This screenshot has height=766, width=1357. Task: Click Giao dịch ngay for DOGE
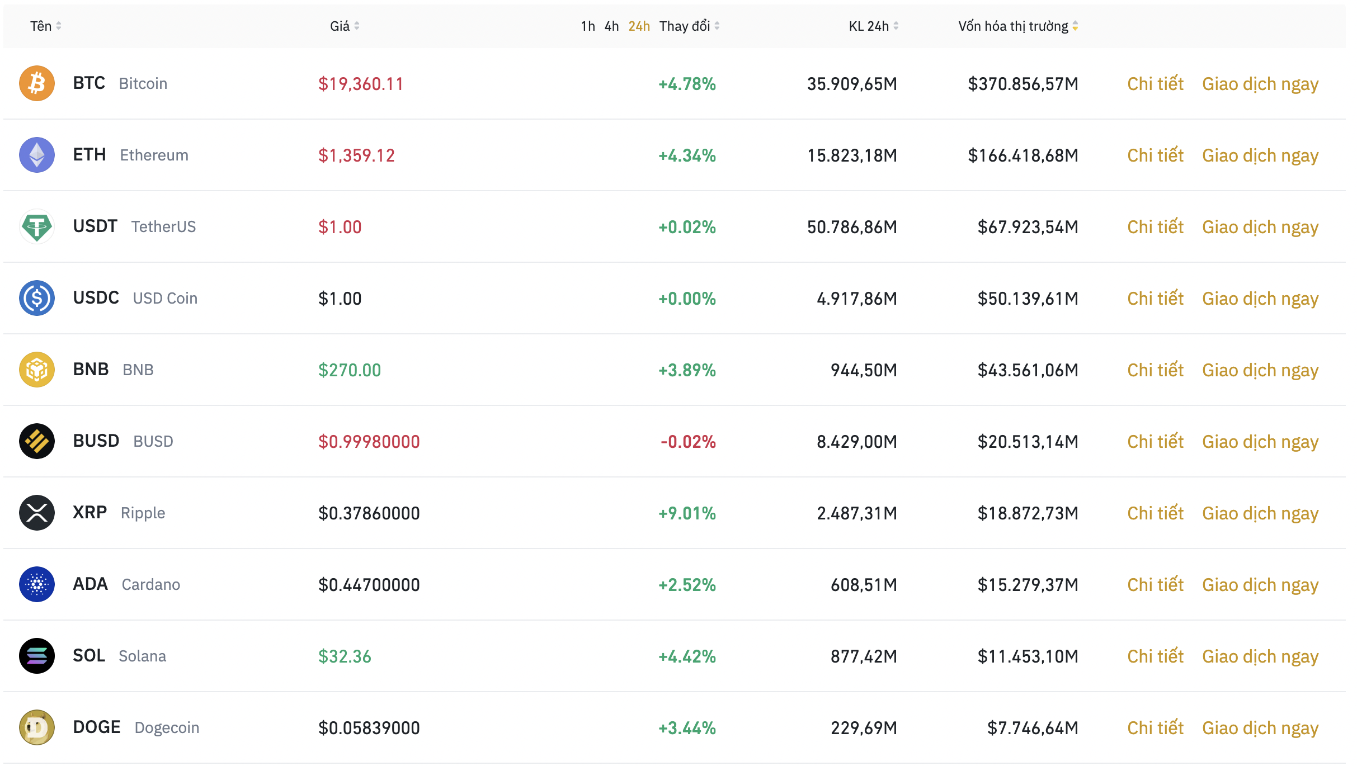pyautogui.click(x=1260, y=729)
